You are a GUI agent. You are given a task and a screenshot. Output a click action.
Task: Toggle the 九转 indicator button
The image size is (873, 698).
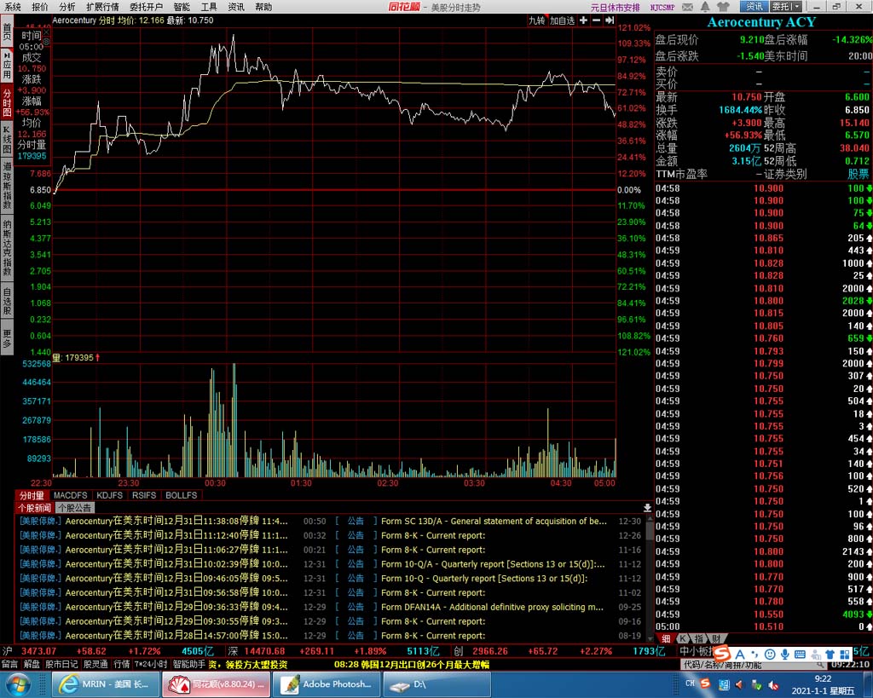click(x=537, y=20)
